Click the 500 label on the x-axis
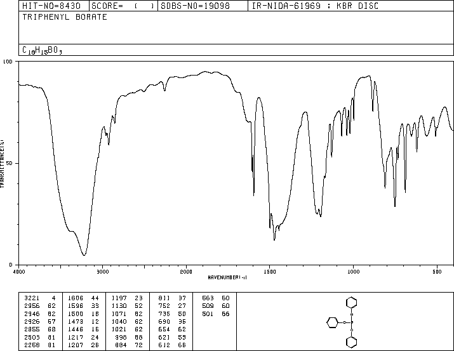This screenshot has height=351, width=454. point(437,272)
